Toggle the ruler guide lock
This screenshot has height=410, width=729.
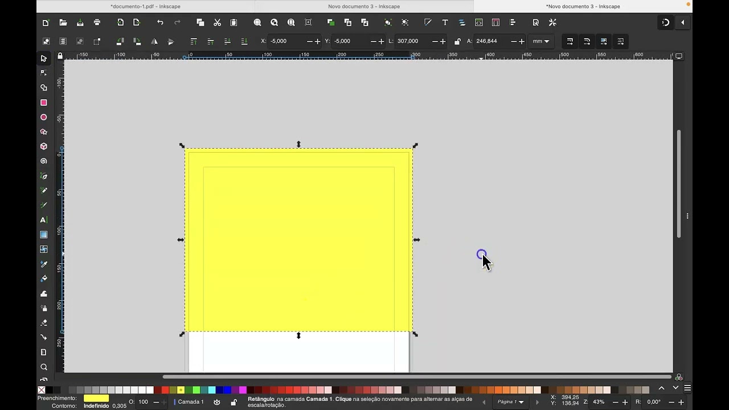coord(60,56)
